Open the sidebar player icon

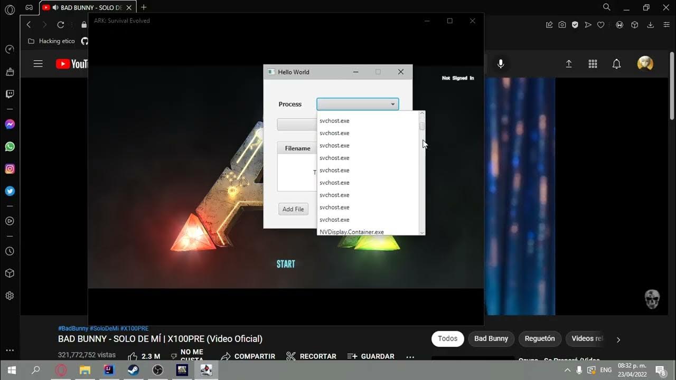click(x=10, y=221)
